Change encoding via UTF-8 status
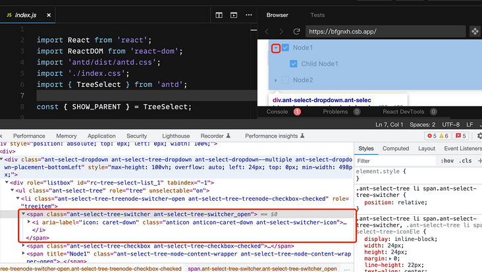 pyautogui.click(x=450, y=124)
